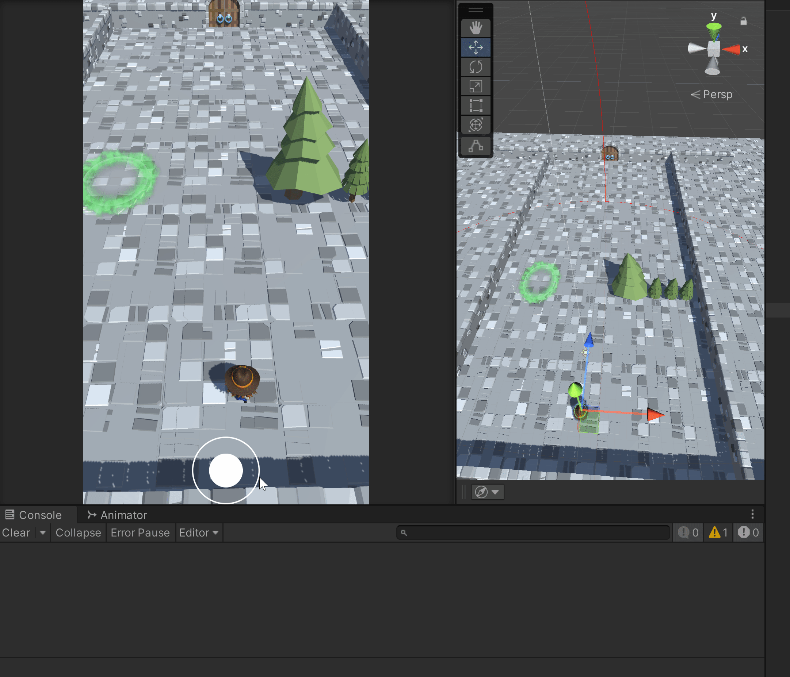Select the combined Transform tool
Viewport: 790px width, 677px height.
pyautogui.click(x=476, y=125)
